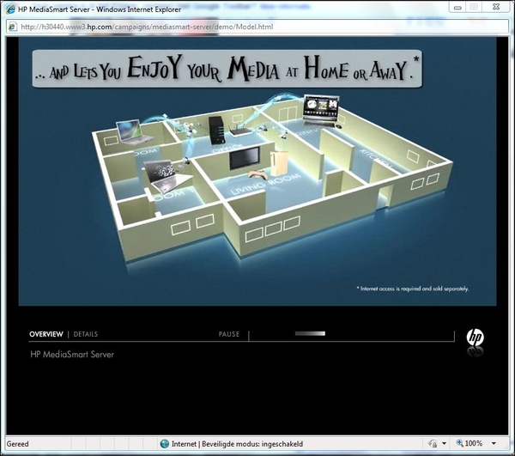Switch to the OVERVIEW tab

click(46, 334)
